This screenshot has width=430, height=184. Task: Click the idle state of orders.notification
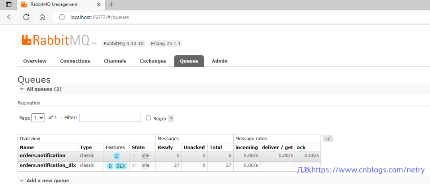[x=145, y=155]
